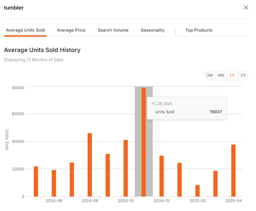The height and width of the screenshot is (211, 256).
Task: Click the 'Units Sold' vertical axis title
Action: click(7, 140)
